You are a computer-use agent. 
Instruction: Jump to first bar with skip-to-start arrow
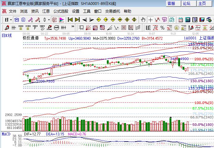point(70,20)
